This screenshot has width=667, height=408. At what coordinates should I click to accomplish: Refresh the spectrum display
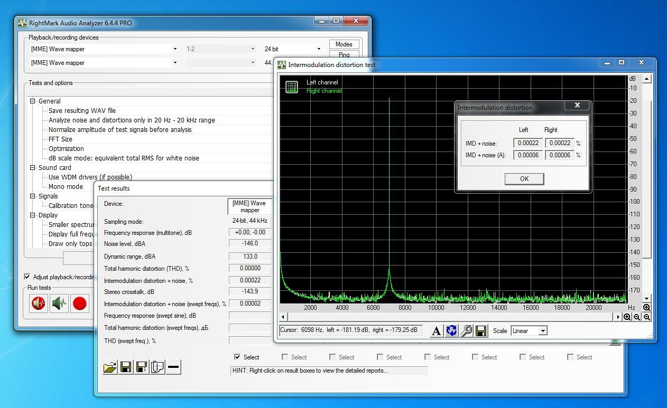pos(451,331)
